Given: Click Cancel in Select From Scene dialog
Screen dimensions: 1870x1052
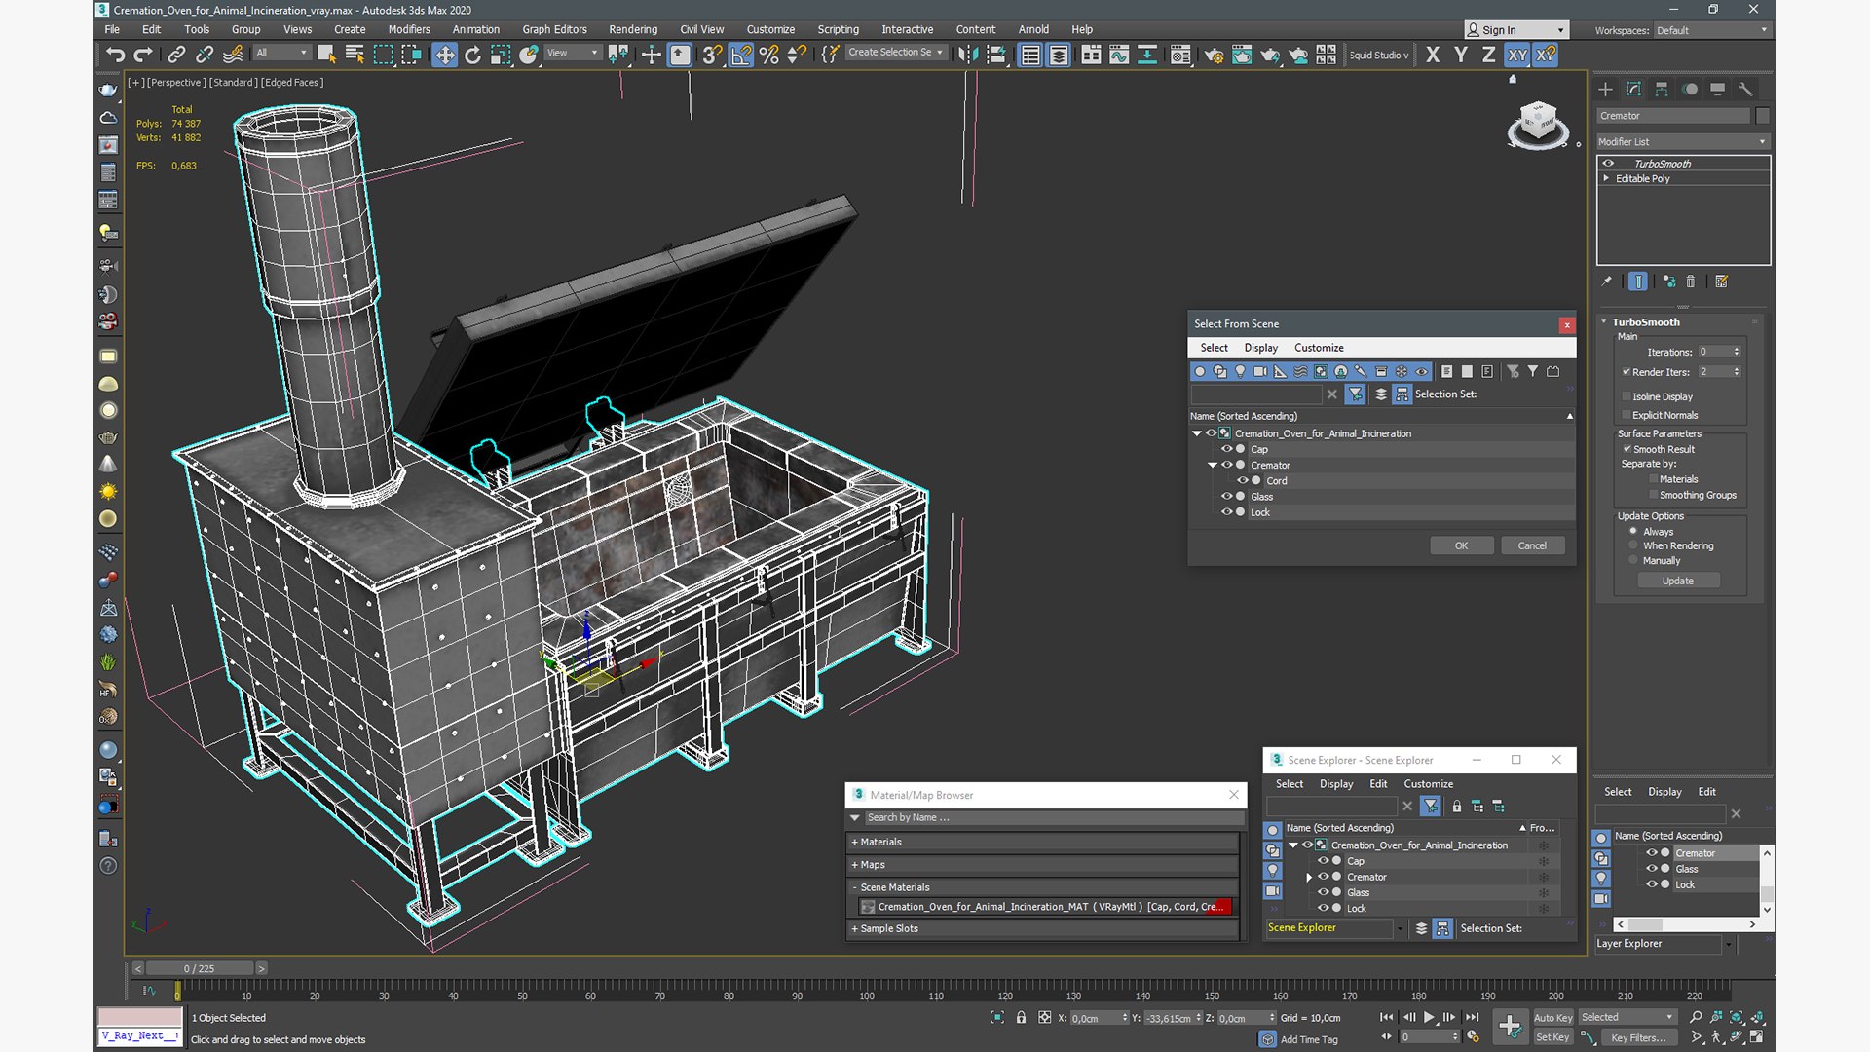Looking at the screenshot, I should click(1532, 545).
